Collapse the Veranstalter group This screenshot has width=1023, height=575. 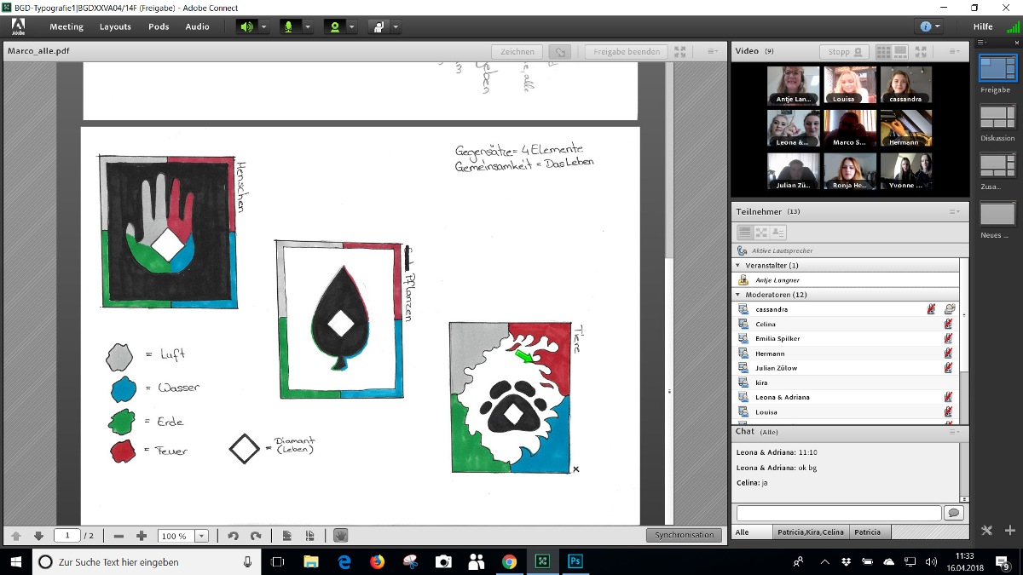pyautogui.click(x=739, y=266)
